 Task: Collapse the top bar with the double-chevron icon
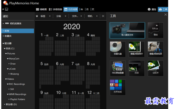coord(3,9)
